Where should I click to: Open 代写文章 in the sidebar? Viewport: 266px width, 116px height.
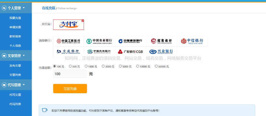15,95
